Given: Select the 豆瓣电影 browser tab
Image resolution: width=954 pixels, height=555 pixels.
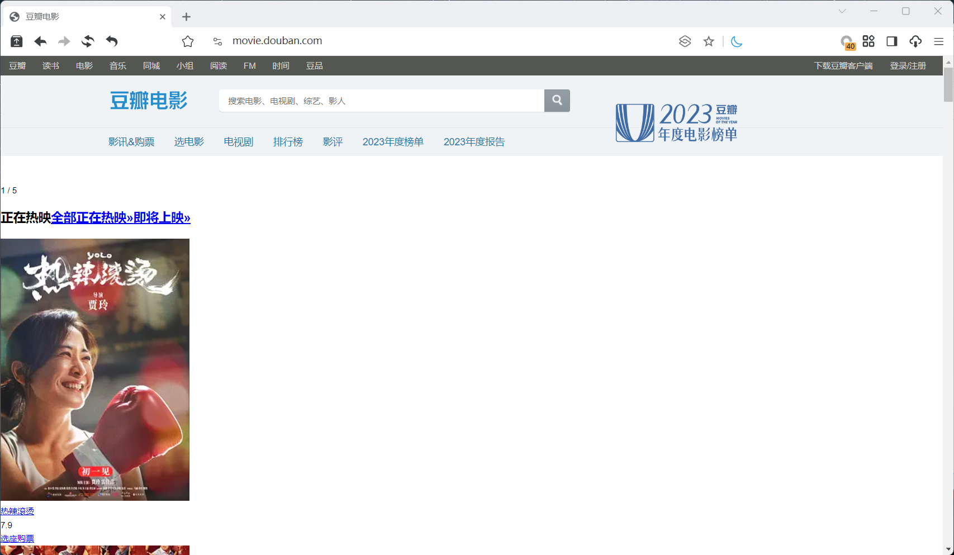Looking at the screenshot, I should pos(87,17).
